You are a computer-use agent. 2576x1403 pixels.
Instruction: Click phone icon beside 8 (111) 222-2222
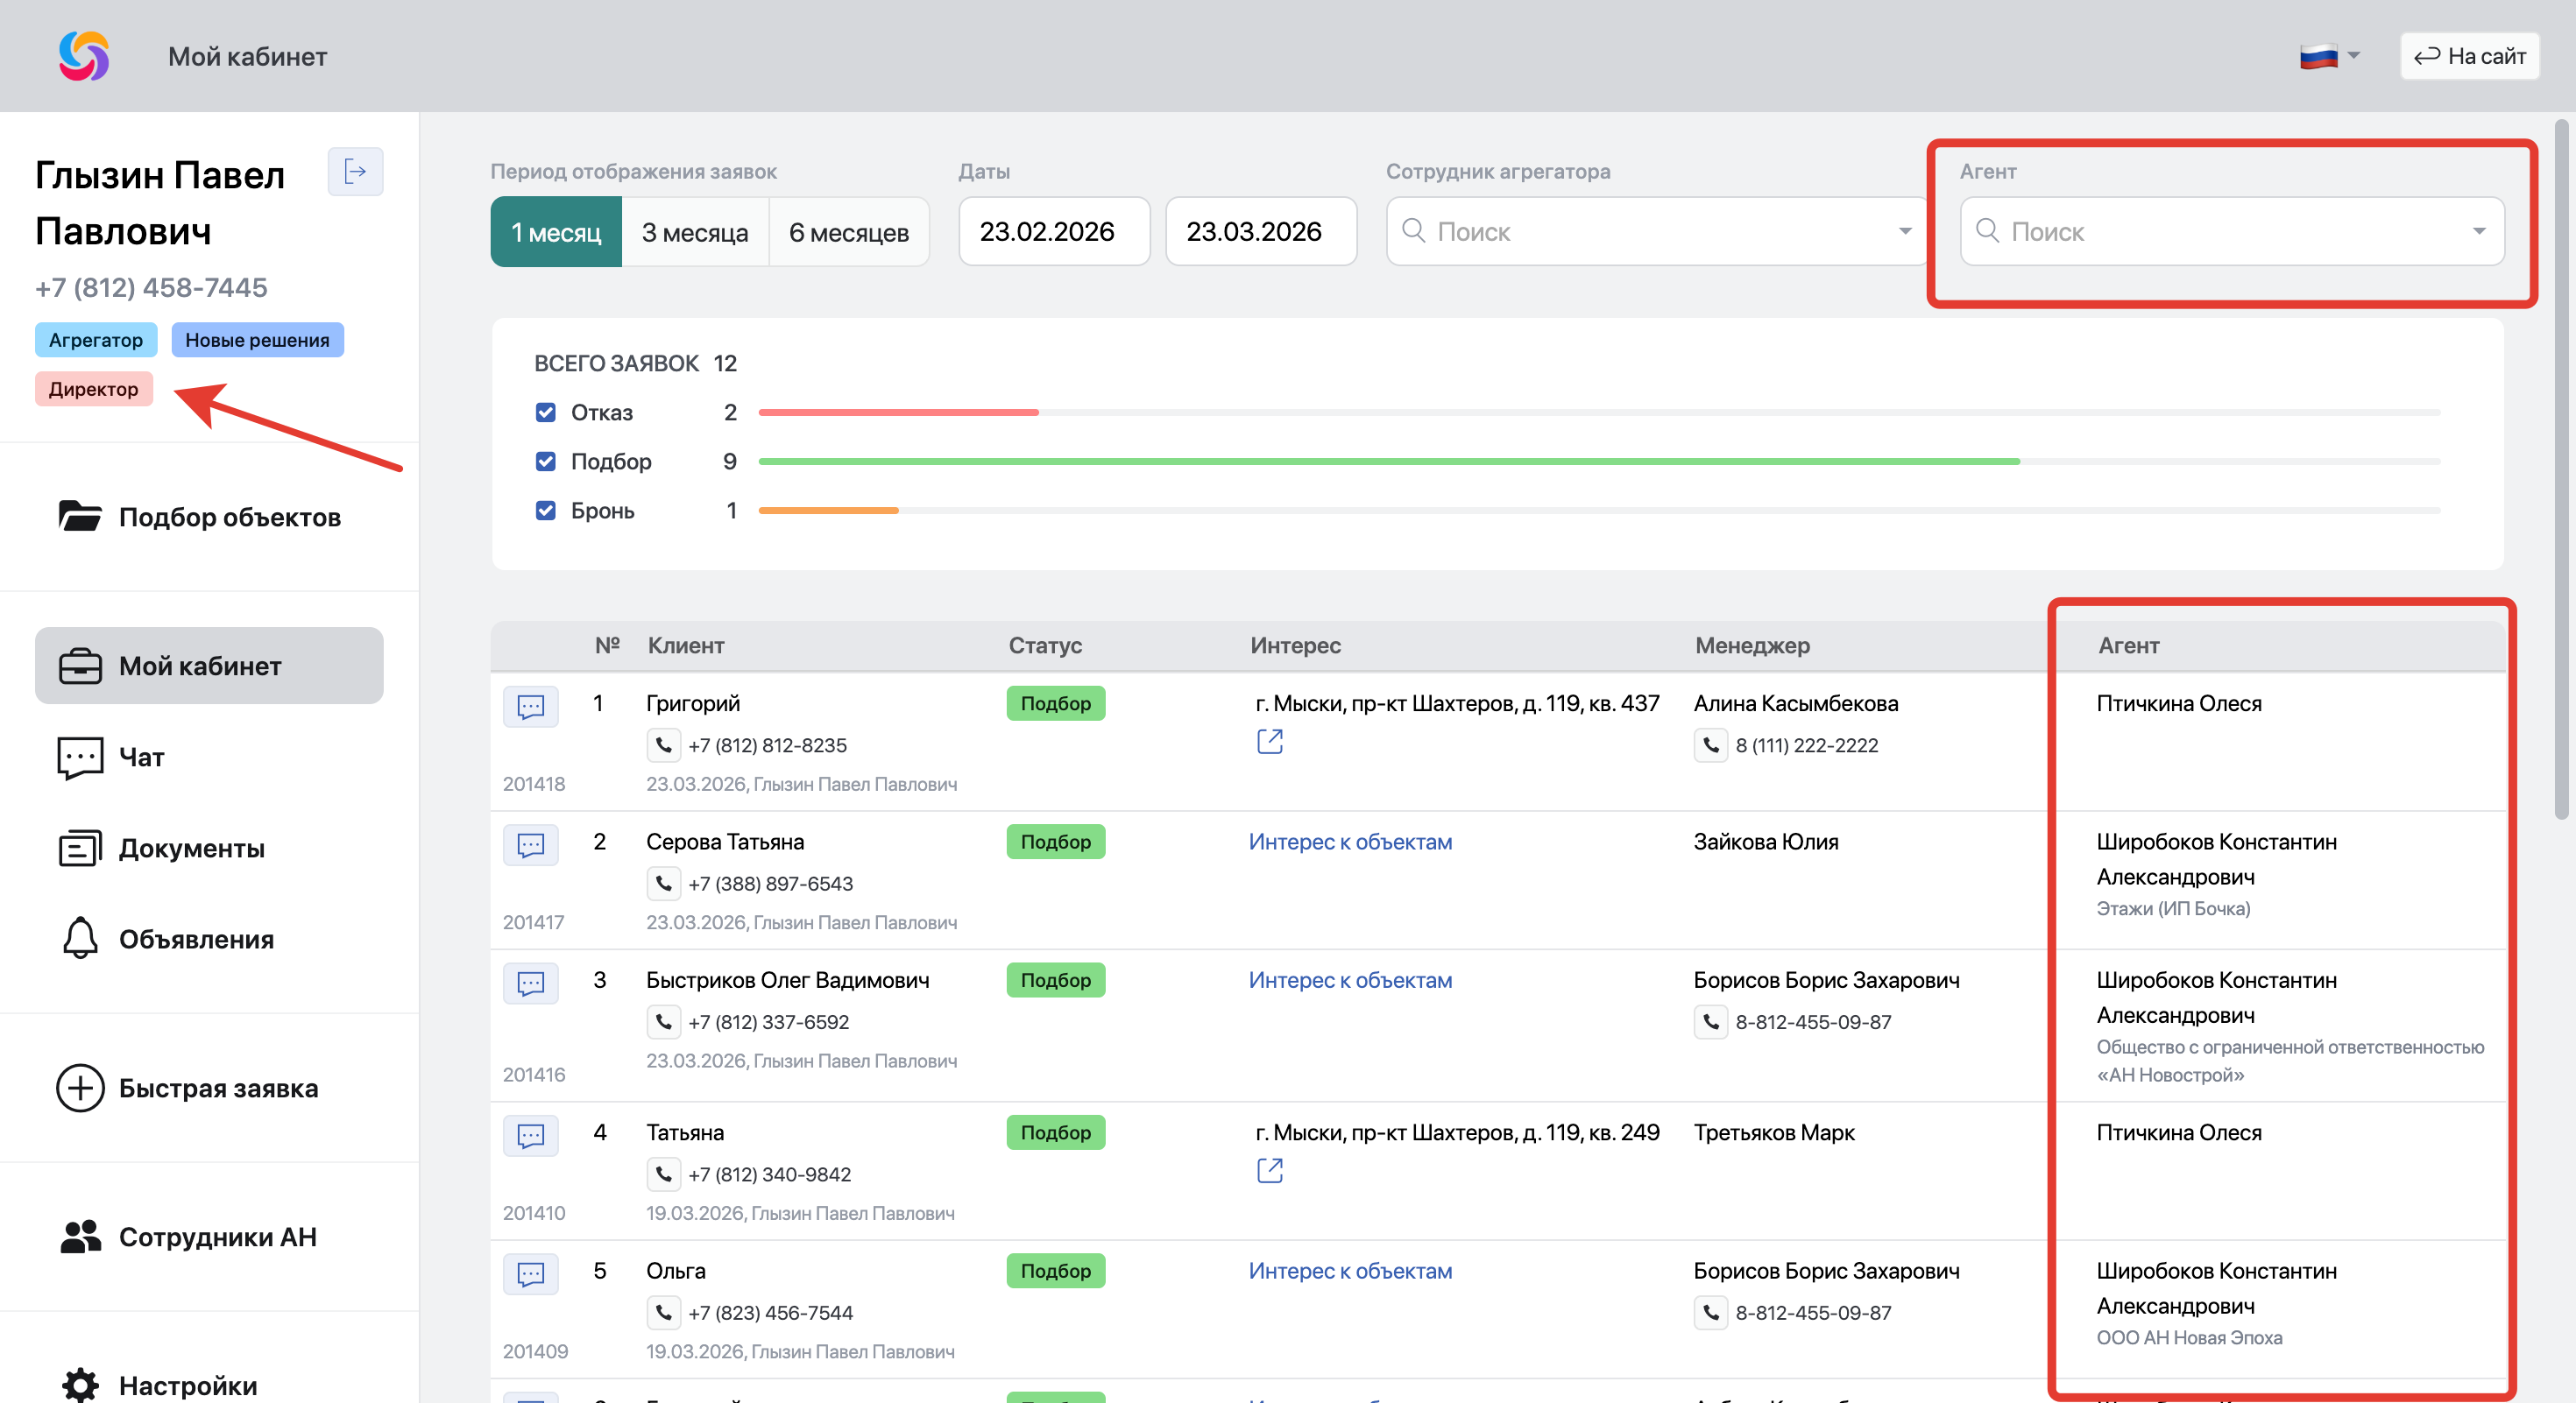tap(1711, 744)
